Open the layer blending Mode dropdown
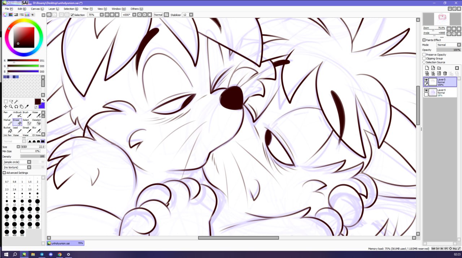462x258 pixels. [x=449, y=45]
